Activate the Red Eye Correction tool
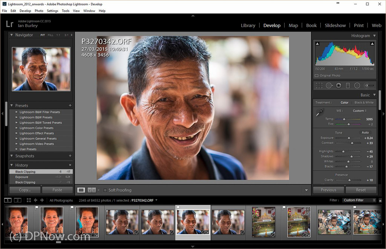Image resolution: width=386 pixels, height=249 pixels. click(339, 85)
